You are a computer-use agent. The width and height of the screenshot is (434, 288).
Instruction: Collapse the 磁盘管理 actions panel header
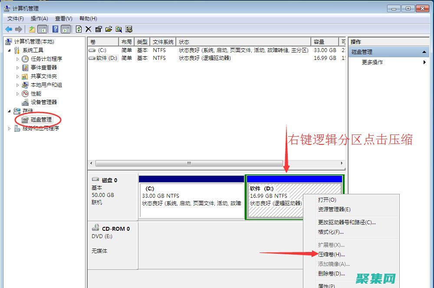pos(424,52)
